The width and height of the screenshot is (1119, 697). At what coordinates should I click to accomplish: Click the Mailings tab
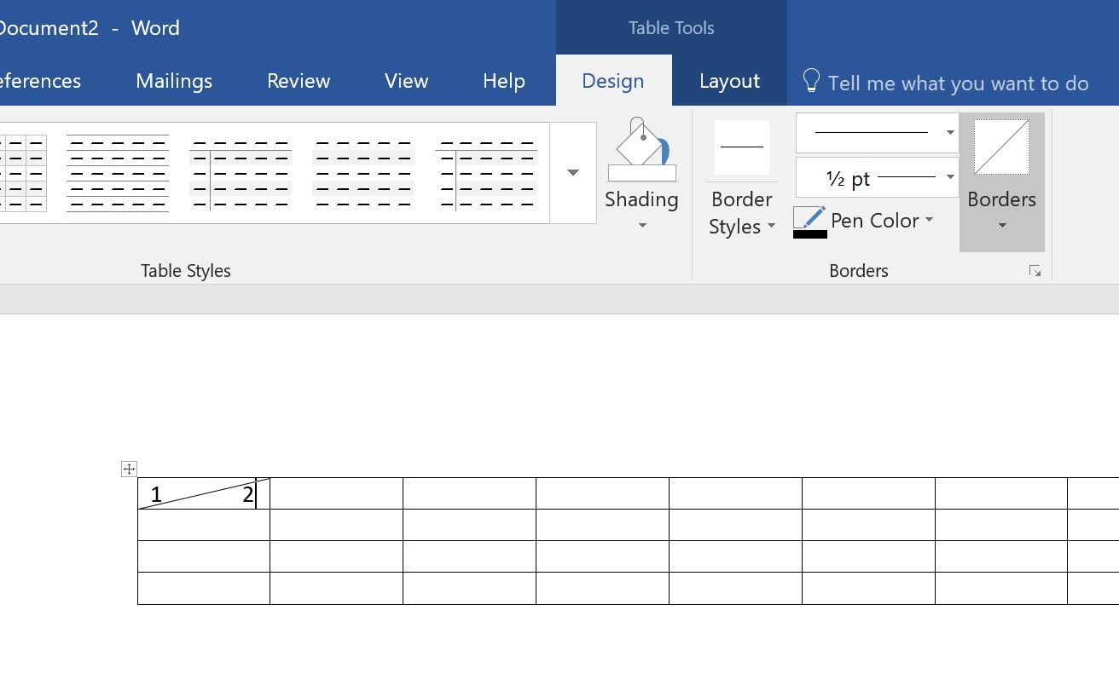pos(173,80)
